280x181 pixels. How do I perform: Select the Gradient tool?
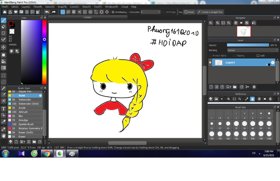3,68
